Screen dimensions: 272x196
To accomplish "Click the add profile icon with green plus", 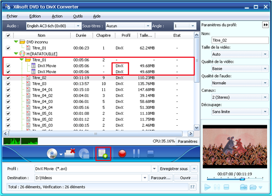I will [103, 154].
